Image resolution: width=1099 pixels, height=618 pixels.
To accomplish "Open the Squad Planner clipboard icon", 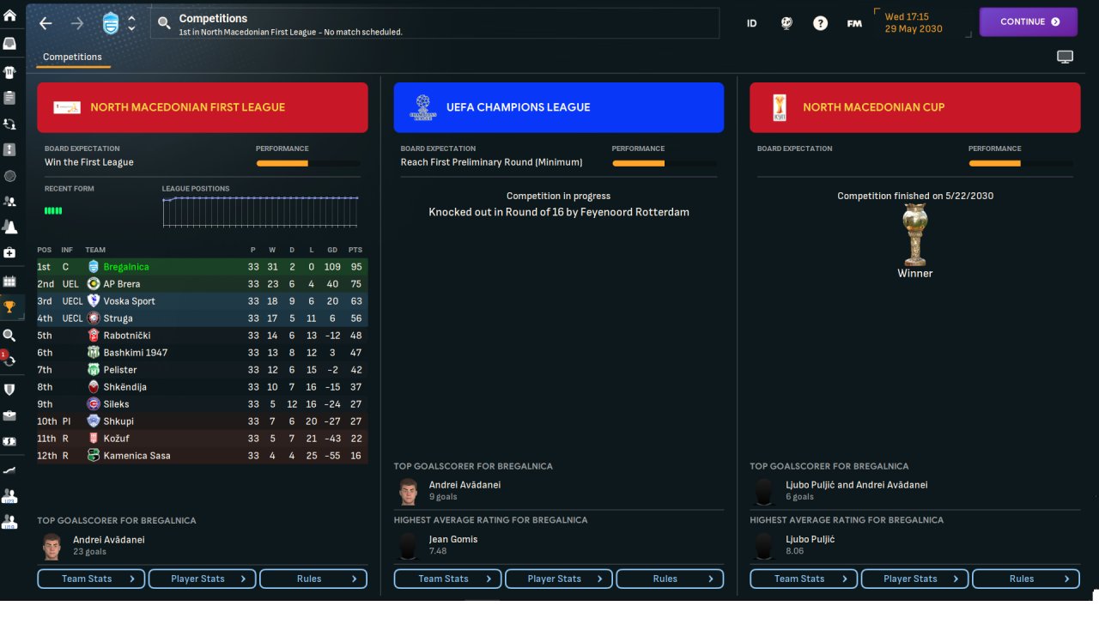I will coord(9,97).
